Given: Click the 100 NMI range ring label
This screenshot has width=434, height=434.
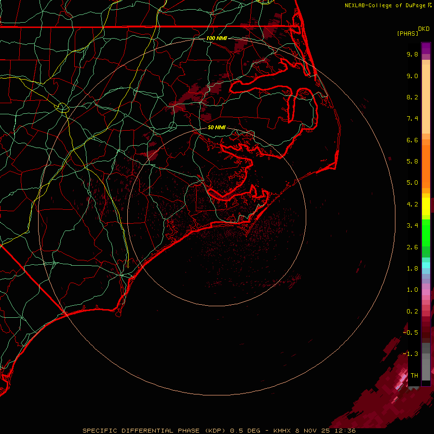Looking at the screenshot, I should [x=217, y=38].
